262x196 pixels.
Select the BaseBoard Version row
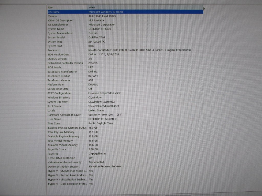125,80
